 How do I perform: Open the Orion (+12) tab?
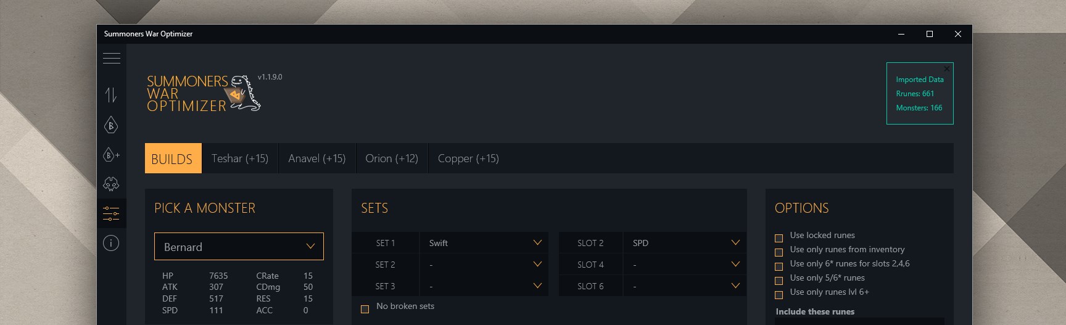point(392,158)
